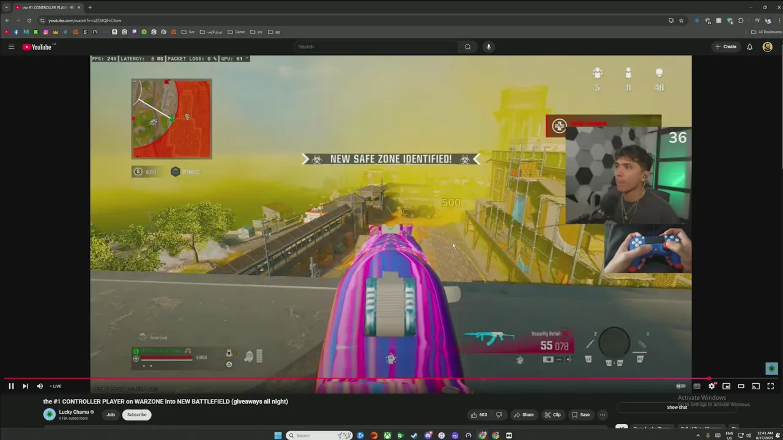Viewport: 783px width, 440px height.
Task: Mute the video volume
Action: click(40, 386)
